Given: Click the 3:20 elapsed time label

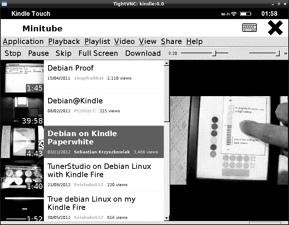Looking at the screenshot, I should point(173,53).
